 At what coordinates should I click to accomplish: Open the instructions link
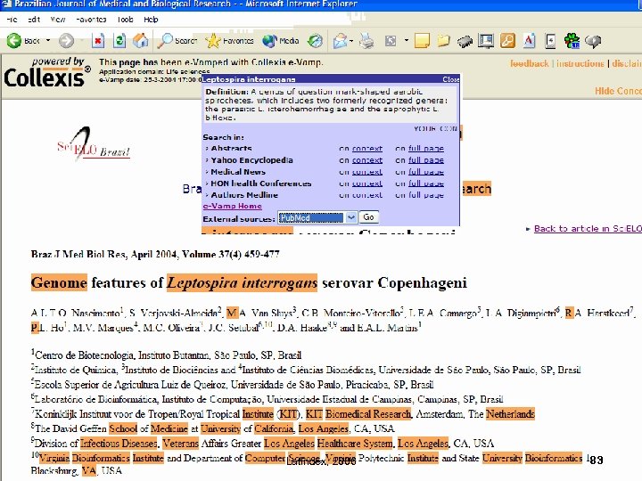580,63
